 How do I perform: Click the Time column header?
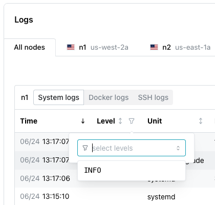[29, 121]
